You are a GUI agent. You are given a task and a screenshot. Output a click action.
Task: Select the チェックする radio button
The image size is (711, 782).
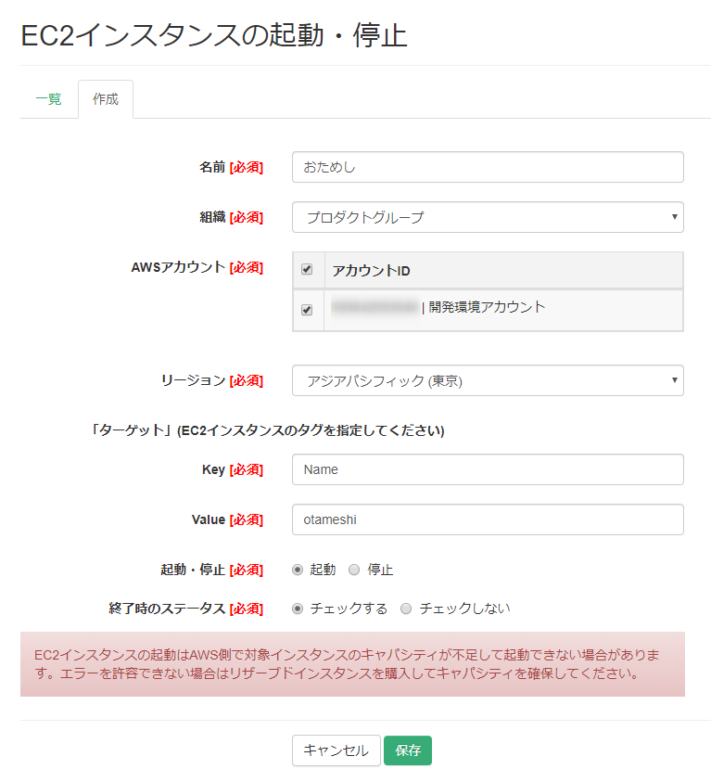300,608
